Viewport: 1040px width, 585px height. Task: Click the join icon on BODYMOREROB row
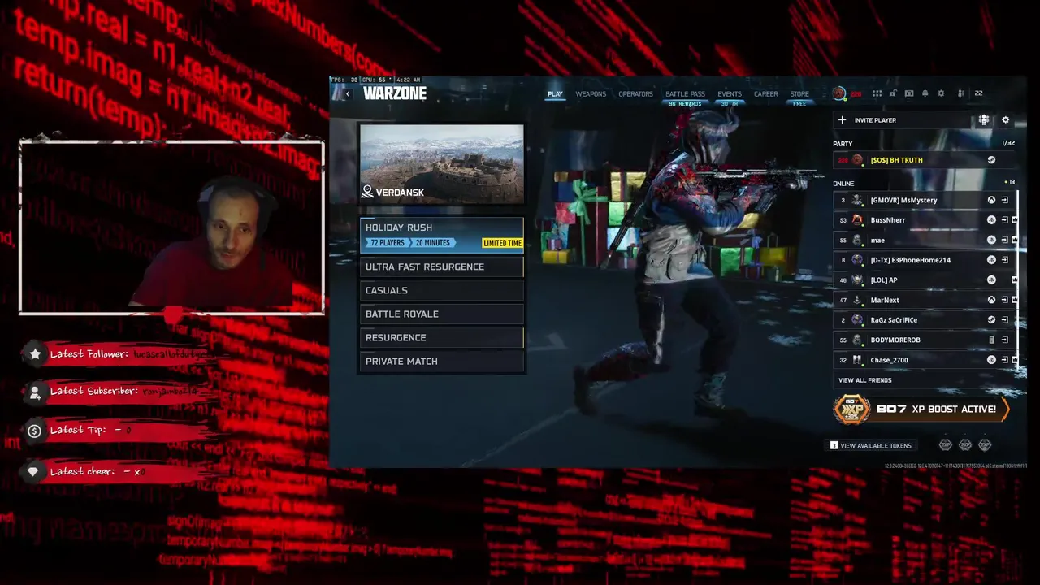click(x=1005, y=340)
